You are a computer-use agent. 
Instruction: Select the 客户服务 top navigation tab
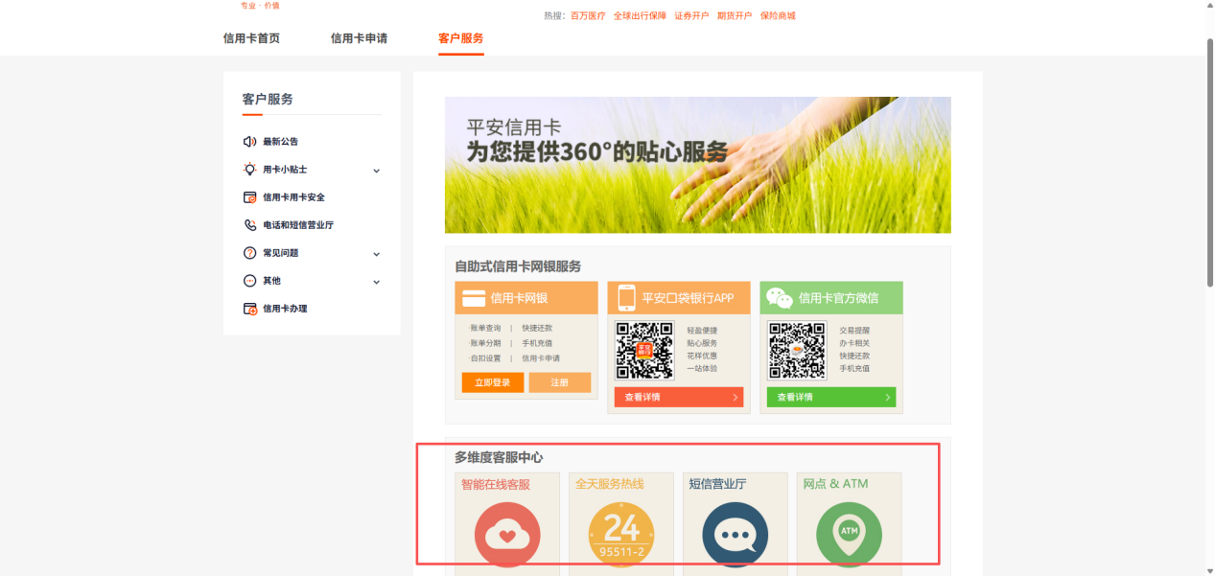(461, 38)
